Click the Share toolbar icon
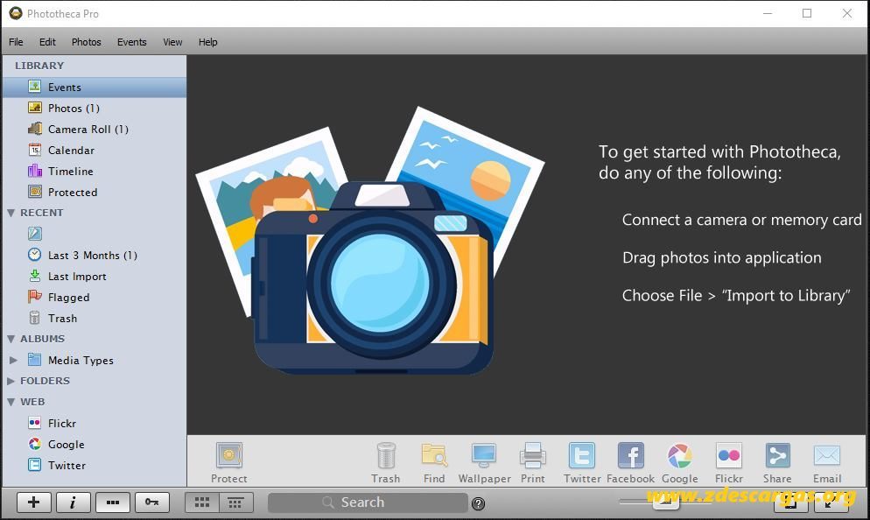The image size is (870, 520). (777, 456)
